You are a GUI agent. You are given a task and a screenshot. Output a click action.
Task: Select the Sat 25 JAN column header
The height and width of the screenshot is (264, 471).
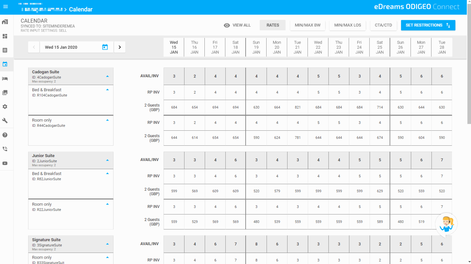(380, 47)
